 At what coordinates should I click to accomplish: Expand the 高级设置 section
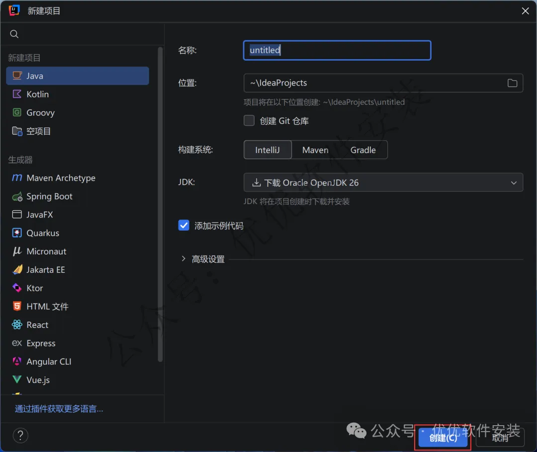(183, 259)
